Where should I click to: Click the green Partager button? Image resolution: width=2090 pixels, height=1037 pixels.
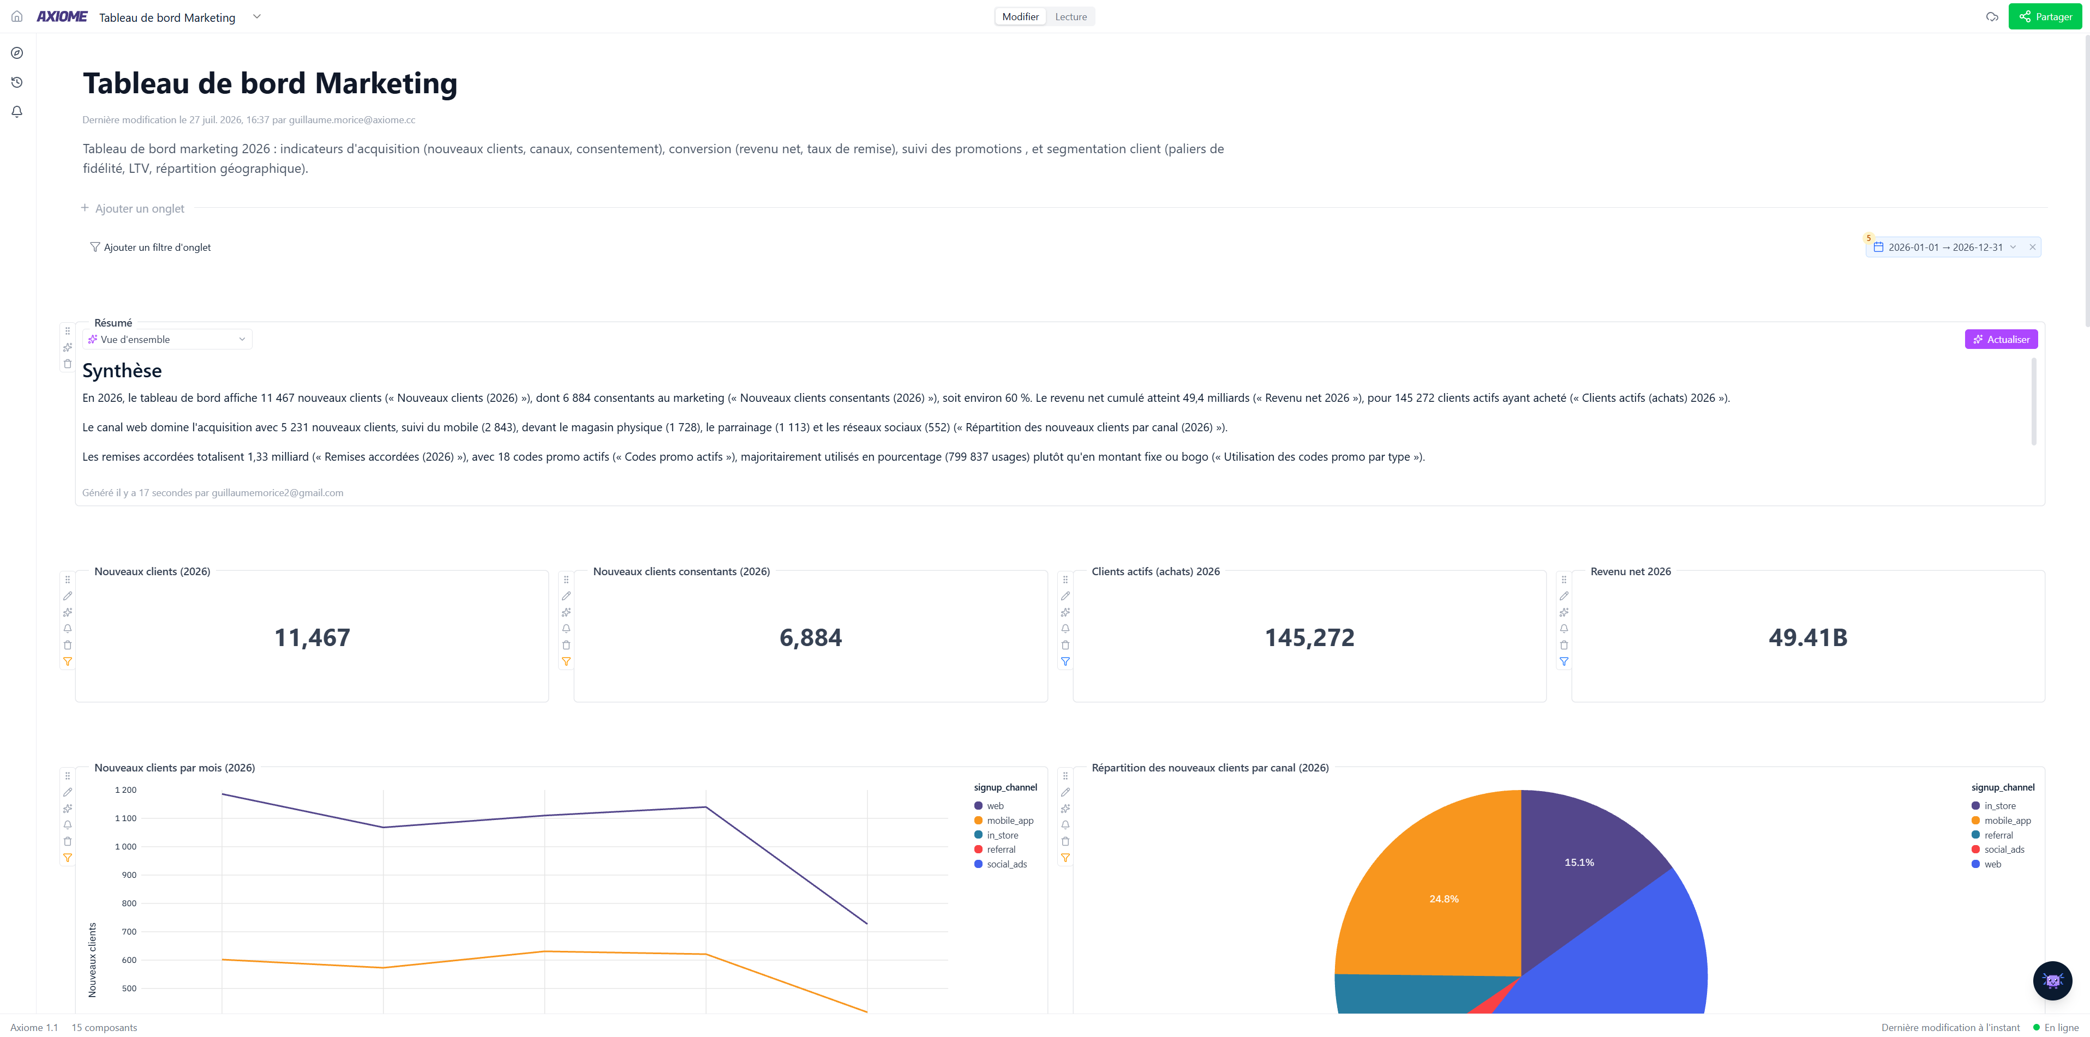pyautogui.click(x=2045, y=16)
